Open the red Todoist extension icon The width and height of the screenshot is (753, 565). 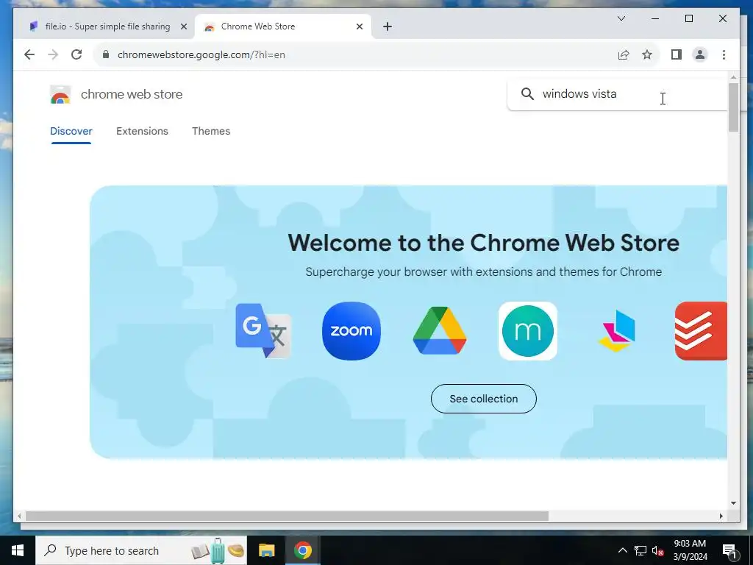pyautogui.click(x=701, y=331)
